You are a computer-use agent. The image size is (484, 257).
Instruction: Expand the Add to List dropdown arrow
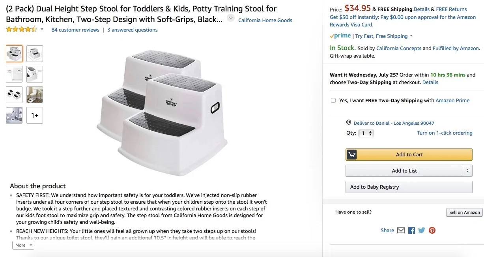[467, 171]
